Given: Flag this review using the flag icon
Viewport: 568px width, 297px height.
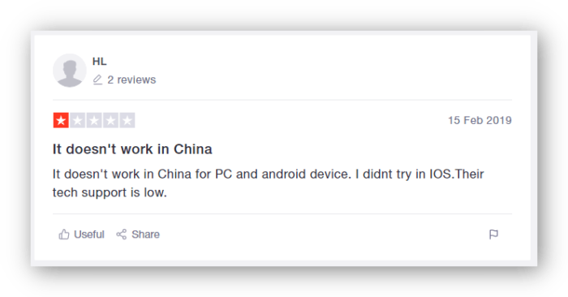Looking at the screenshot, I should coord(493,235).
